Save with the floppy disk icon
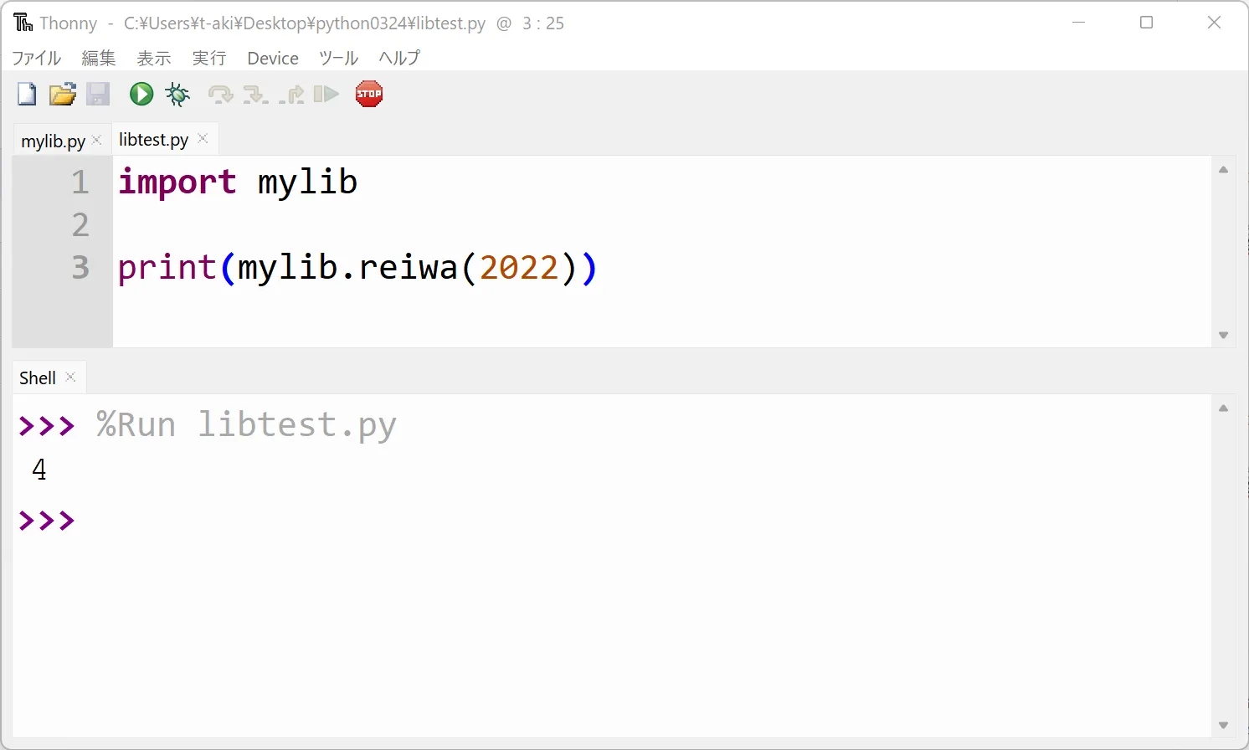This screenshot has height=750, width=1249. point(98,94)
